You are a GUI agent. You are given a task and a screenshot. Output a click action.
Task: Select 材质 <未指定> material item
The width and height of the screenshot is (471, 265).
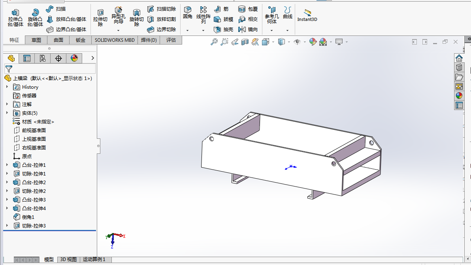click(33, 121)
